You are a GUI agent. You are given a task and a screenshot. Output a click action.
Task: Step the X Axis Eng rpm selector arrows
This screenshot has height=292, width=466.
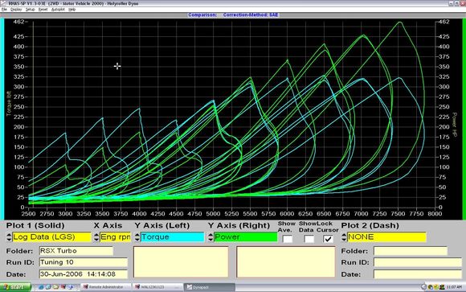[x=96, y=237]
